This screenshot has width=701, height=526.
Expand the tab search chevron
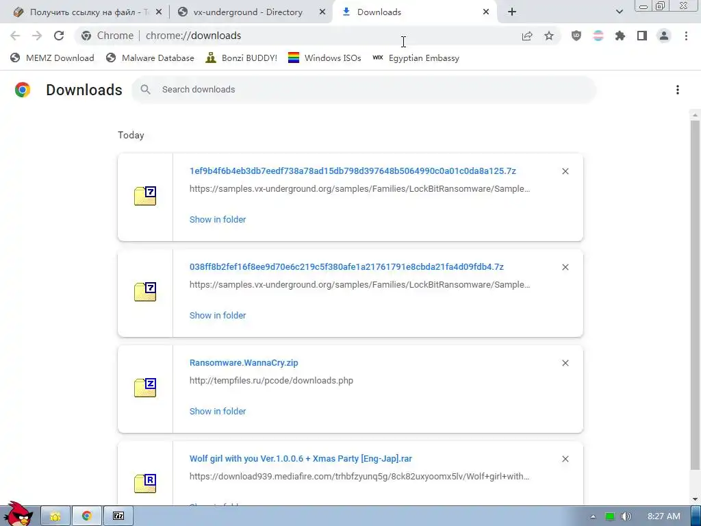[x=619, y=12]
